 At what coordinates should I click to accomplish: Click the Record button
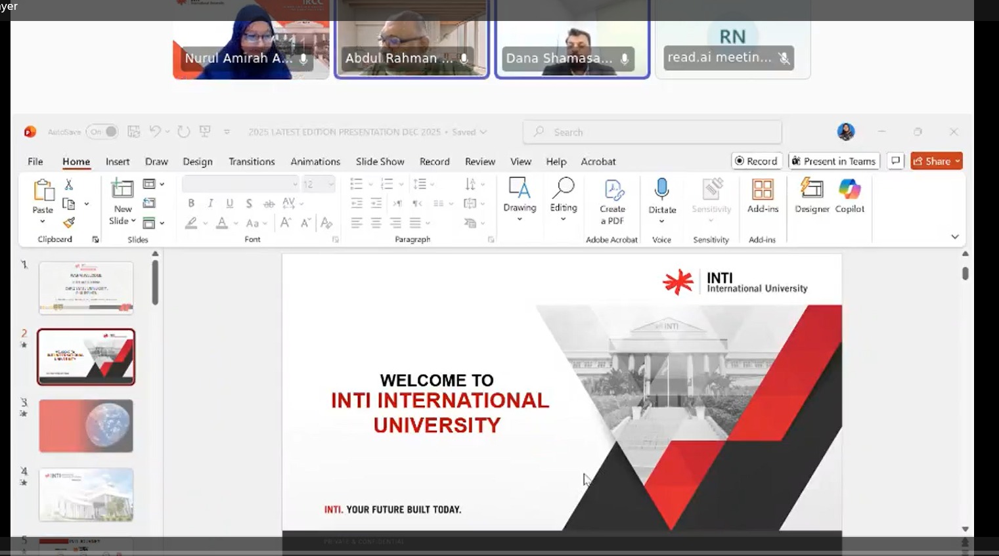pos(756,161)
